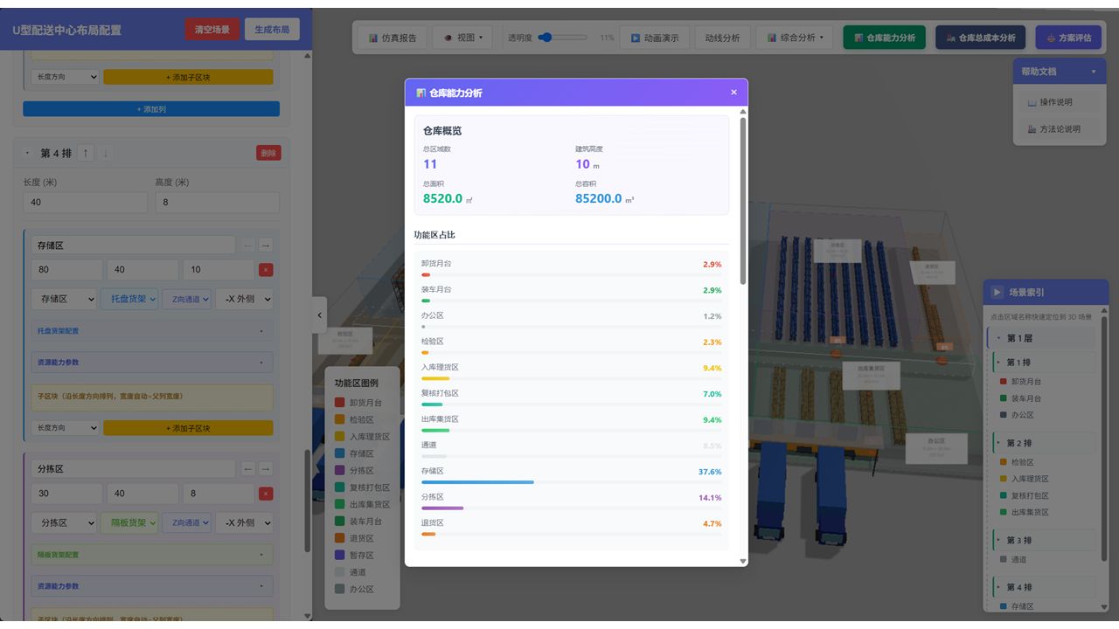Image resolution: width=1119 pixels, height=629 pixels.
Task: Click the eye icon on 视图 button
Action: 448,38
